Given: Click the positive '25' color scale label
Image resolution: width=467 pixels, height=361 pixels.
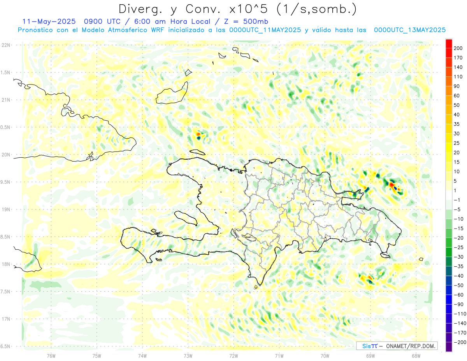Looking at the screenshot, I should [x=457, y=143].
